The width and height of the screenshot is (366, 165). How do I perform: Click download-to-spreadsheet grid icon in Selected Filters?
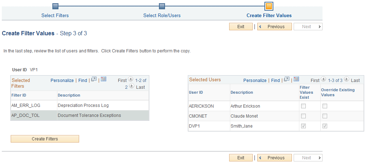point(104,79)
